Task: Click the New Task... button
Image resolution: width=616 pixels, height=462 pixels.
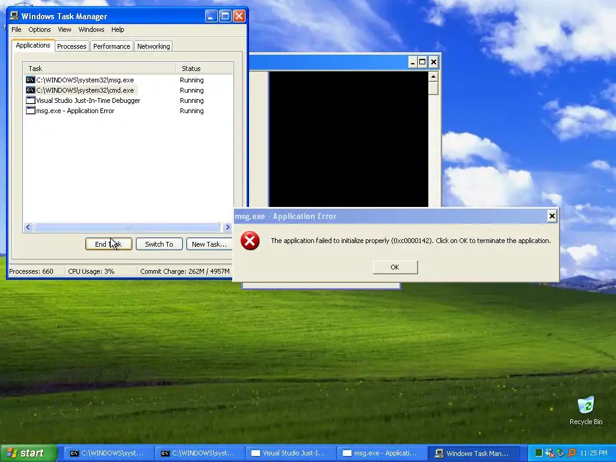Action: pyautogui.click(x=209, y=244)
